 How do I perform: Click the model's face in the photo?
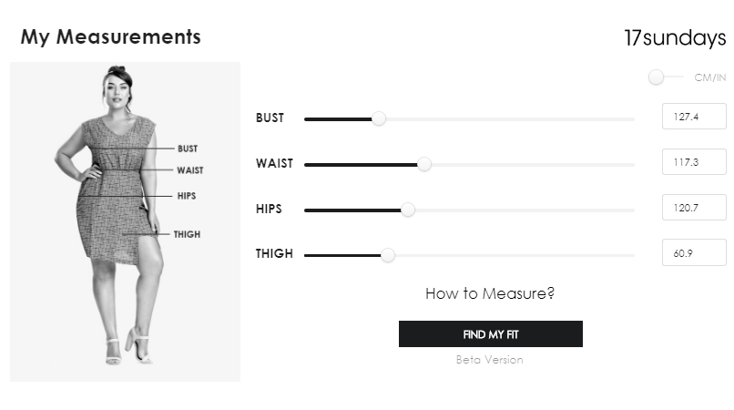[x=118, y=91]
